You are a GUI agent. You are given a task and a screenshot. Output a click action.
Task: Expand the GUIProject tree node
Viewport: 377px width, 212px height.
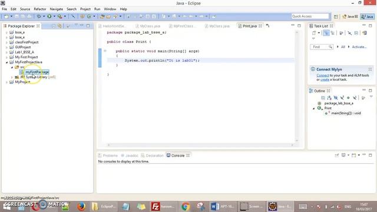[x=6, y=47]
